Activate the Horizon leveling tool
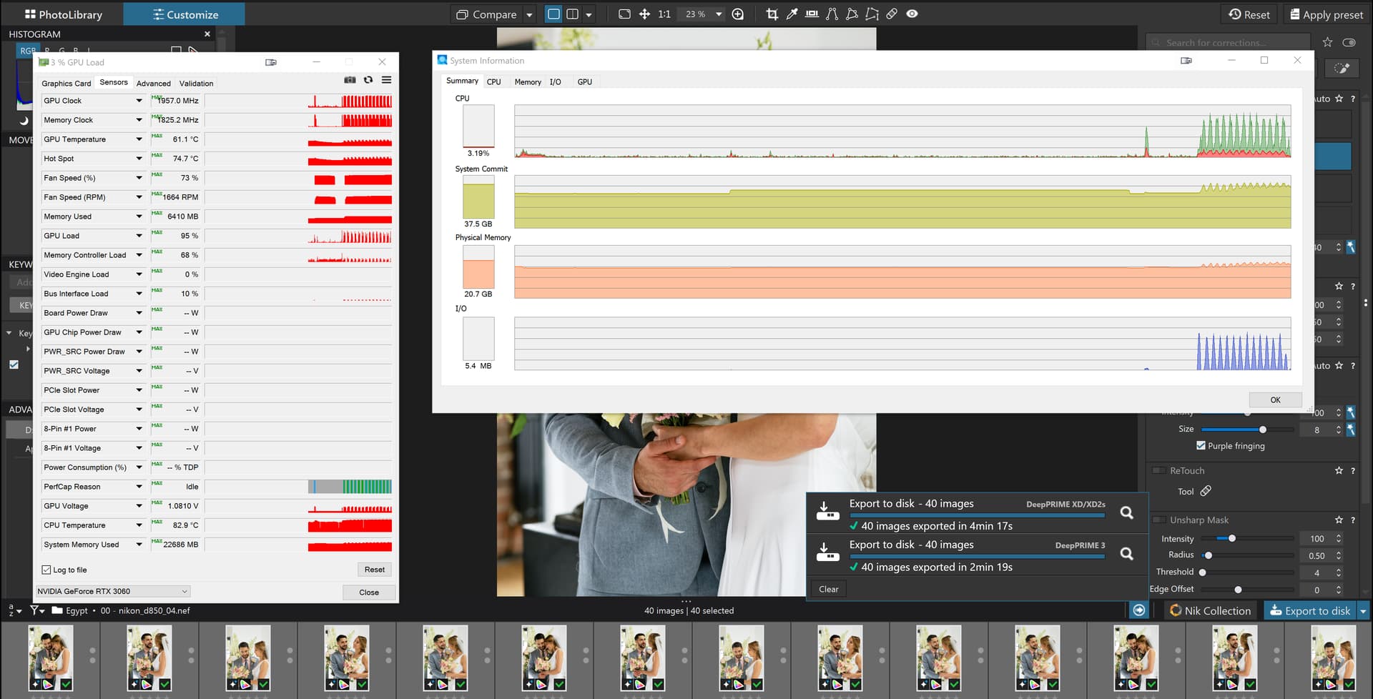The width and height of the screenshot is (1373, 699). [812, 14]
